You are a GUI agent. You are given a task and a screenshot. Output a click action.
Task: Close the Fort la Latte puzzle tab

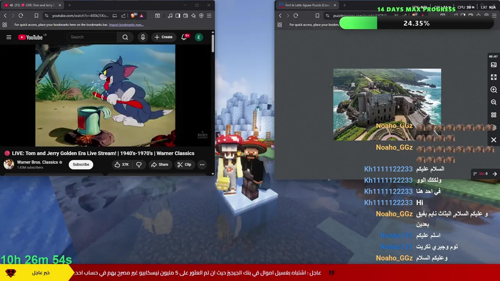click(x=334, y=5)
